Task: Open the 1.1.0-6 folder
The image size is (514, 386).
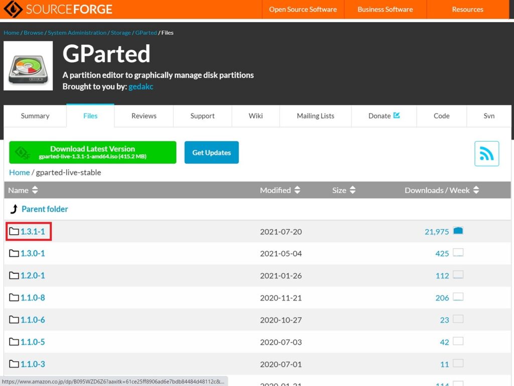Action: click(33, 320)
